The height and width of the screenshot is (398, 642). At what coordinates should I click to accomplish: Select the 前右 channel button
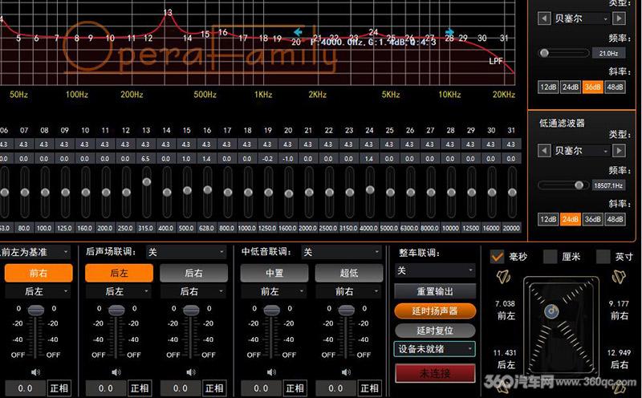(x=39, y=273)
